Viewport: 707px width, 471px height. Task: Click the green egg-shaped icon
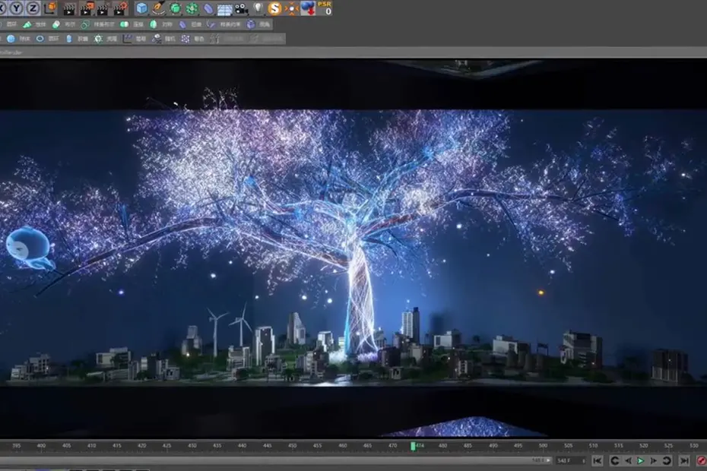click(x=154, y=24)
